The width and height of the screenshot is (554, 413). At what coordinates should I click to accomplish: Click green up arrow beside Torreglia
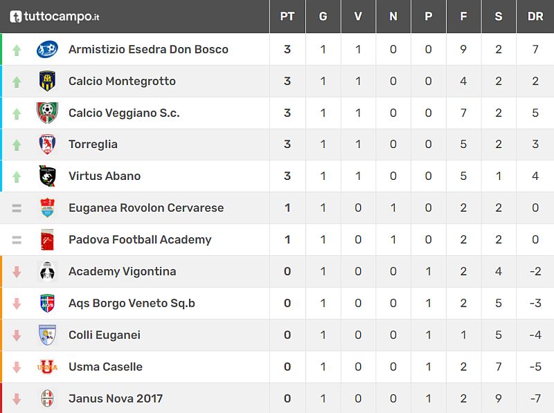coord(17,145)
